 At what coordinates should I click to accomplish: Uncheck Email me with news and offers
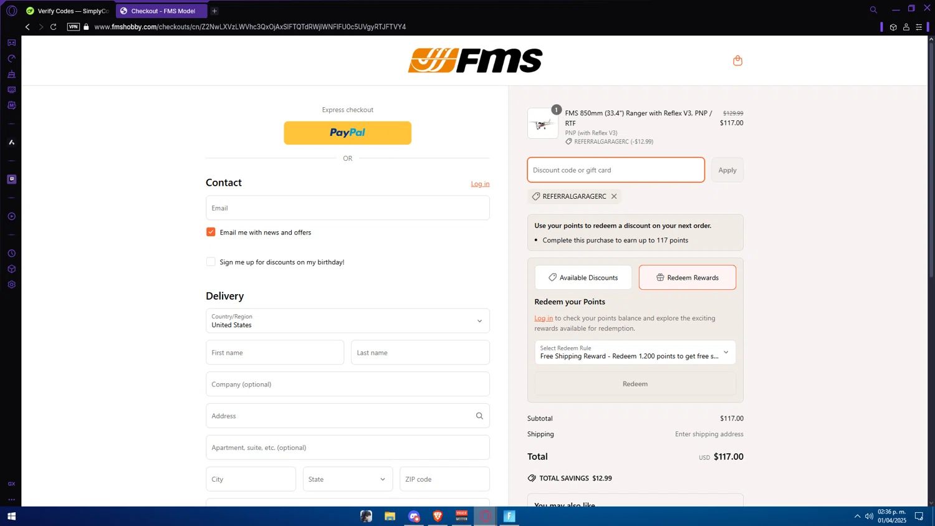point(211,232)
